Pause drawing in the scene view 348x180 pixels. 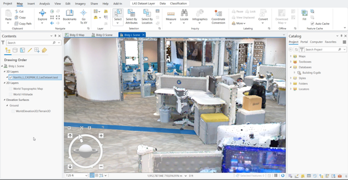coord(276,176)
